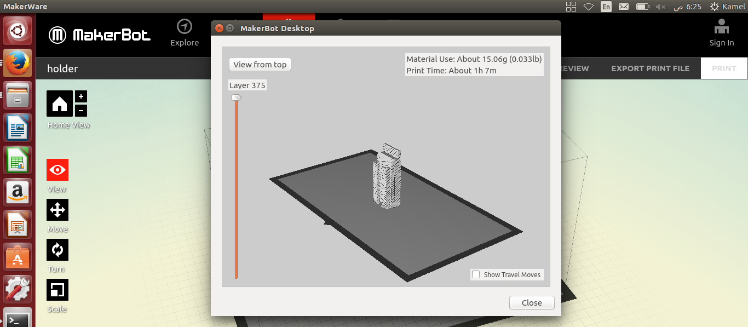Open the network indicator in top bar
Screen dimensions: 748x327
pos(589,7)
